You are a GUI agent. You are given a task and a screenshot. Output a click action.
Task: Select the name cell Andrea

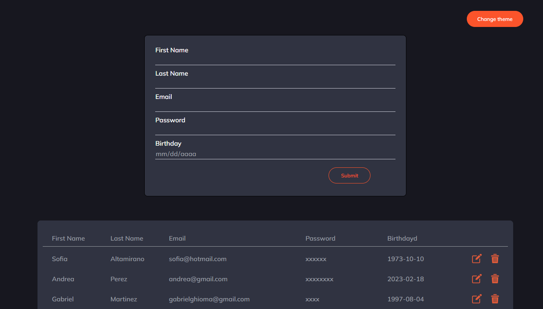[x=63, y=279]
